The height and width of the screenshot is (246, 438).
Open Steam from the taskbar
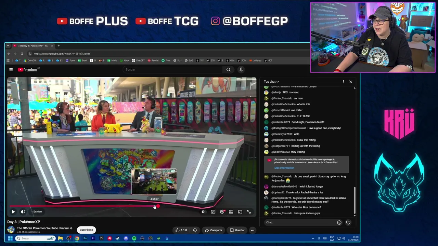(x=118, y=238)
